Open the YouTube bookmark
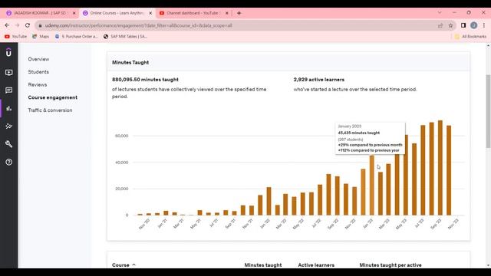The image size is (491, 276). (x=15, y=37)
